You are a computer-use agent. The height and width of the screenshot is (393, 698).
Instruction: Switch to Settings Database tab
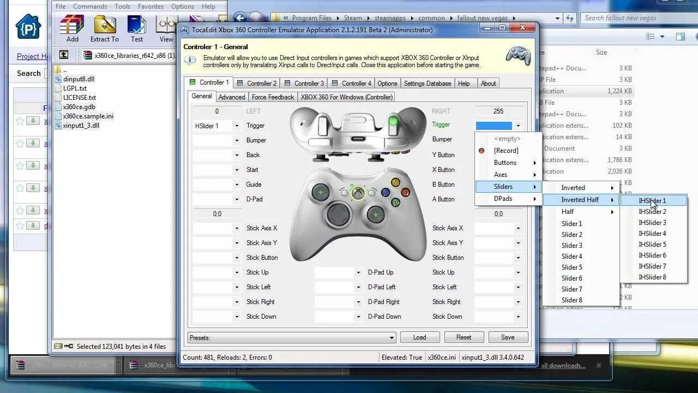428,84
